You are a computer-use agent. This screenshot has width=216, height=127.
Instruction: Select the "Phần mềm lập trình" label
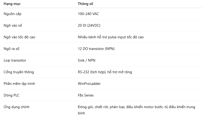point(19,84)
